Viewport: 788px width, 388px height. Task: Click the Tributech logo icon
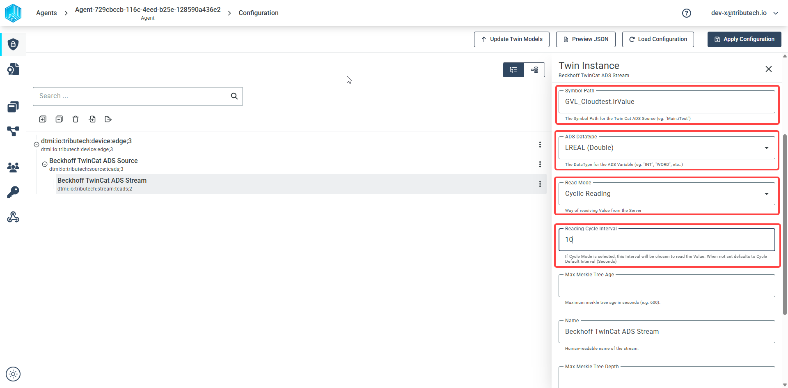(x=13, y=13)
